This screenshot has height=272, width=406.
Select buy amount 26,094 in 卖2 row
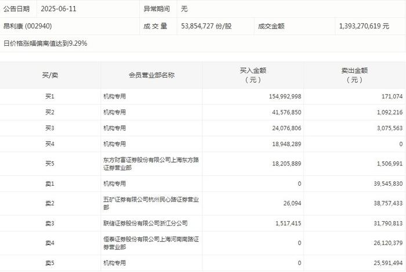tap(292, 203)
